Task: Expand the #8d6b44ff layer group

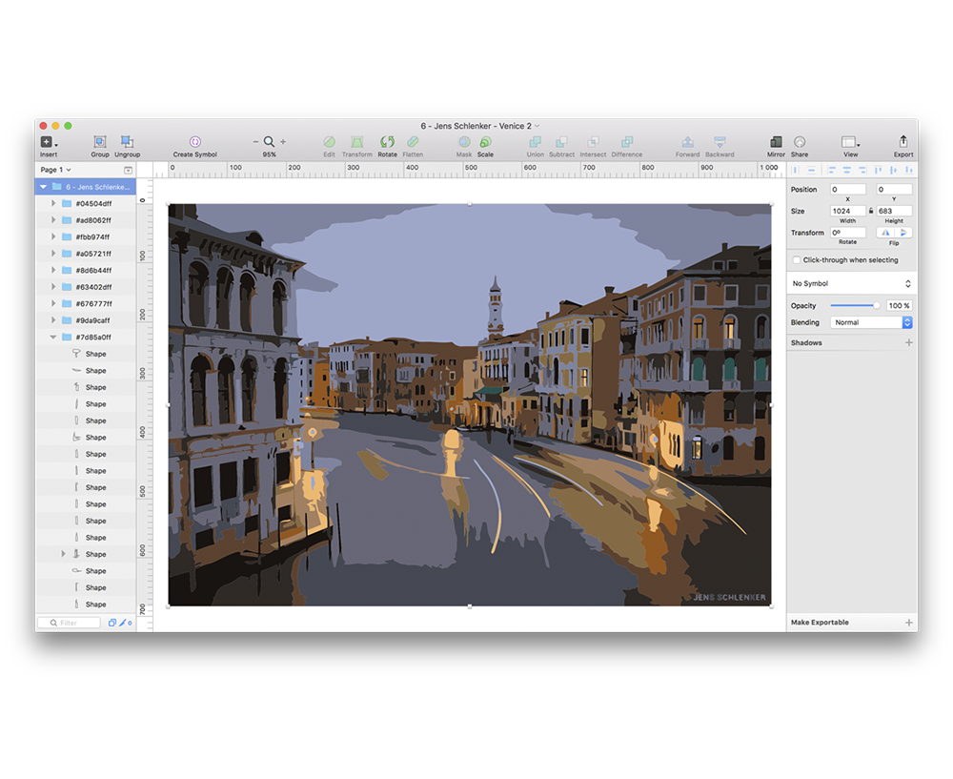Action: pyautogui.click(x=52, y=270)
